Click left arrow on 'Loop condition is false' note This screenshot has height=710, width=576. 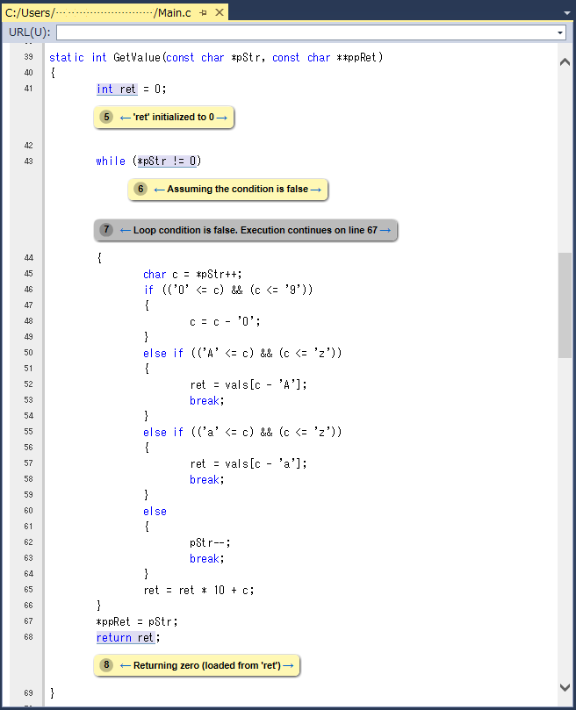(x=126, y=230)
